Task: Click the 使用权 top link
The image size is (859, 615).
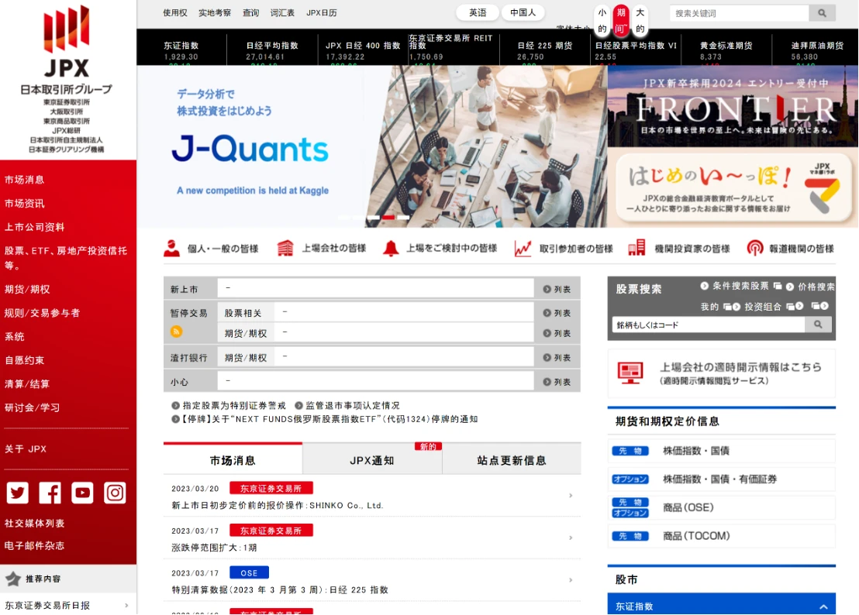Action: [x=174, y=12]
